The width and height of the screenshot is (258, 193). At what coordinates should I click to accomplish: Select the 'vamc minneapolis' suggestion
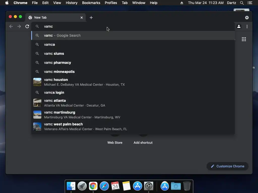coord(133,72)
